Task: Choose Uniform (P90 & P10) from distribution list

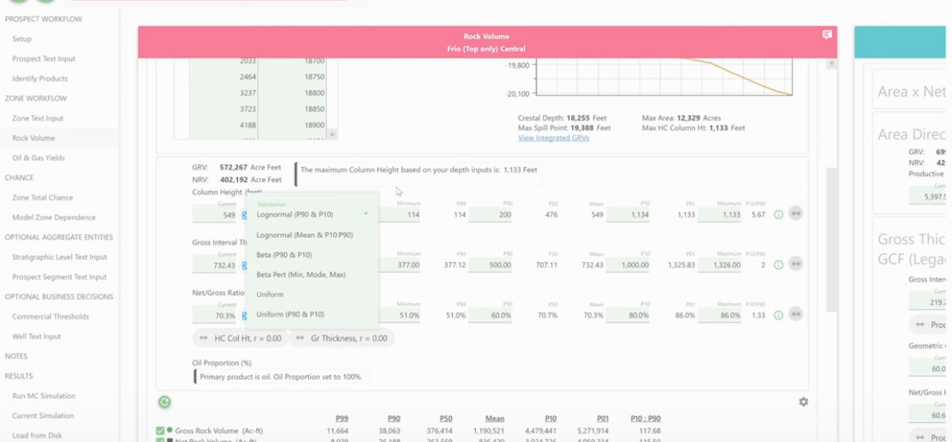Action: [x=290, y=314]
